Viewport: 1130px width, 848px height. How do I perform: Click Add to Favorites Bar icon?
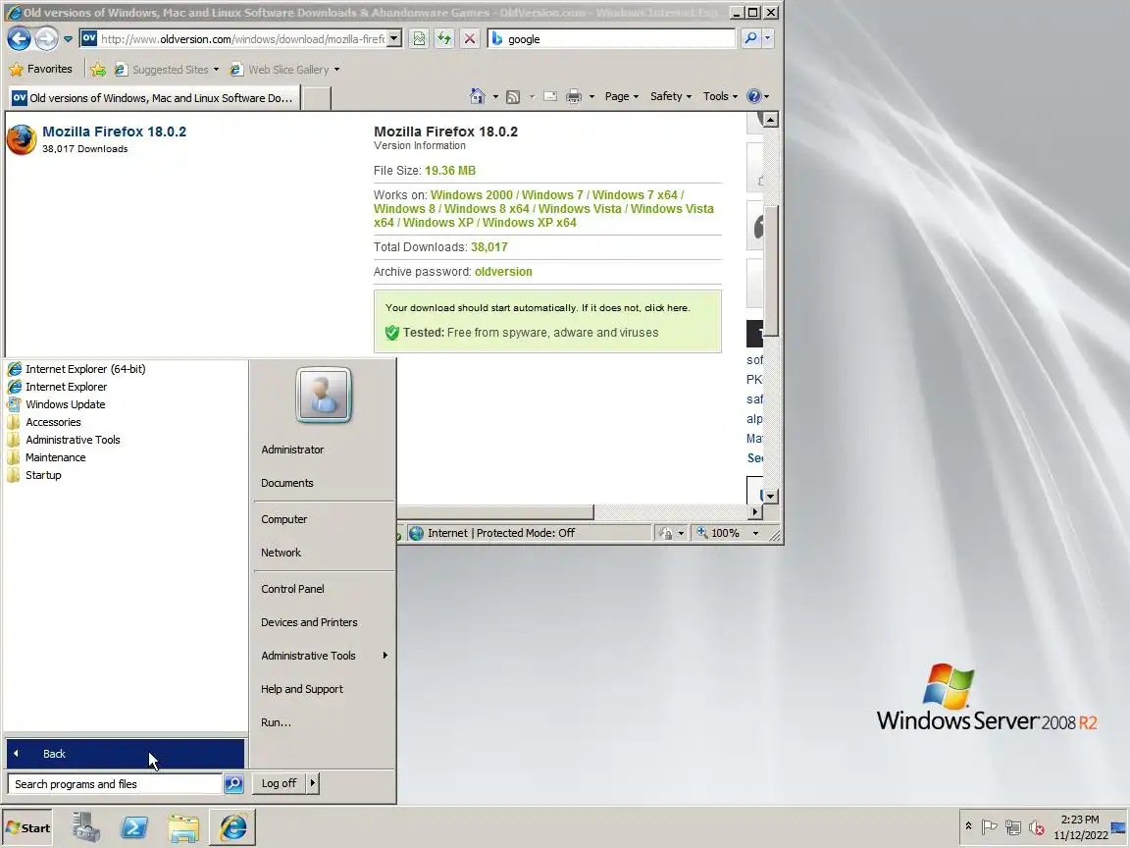click(98, 70)
